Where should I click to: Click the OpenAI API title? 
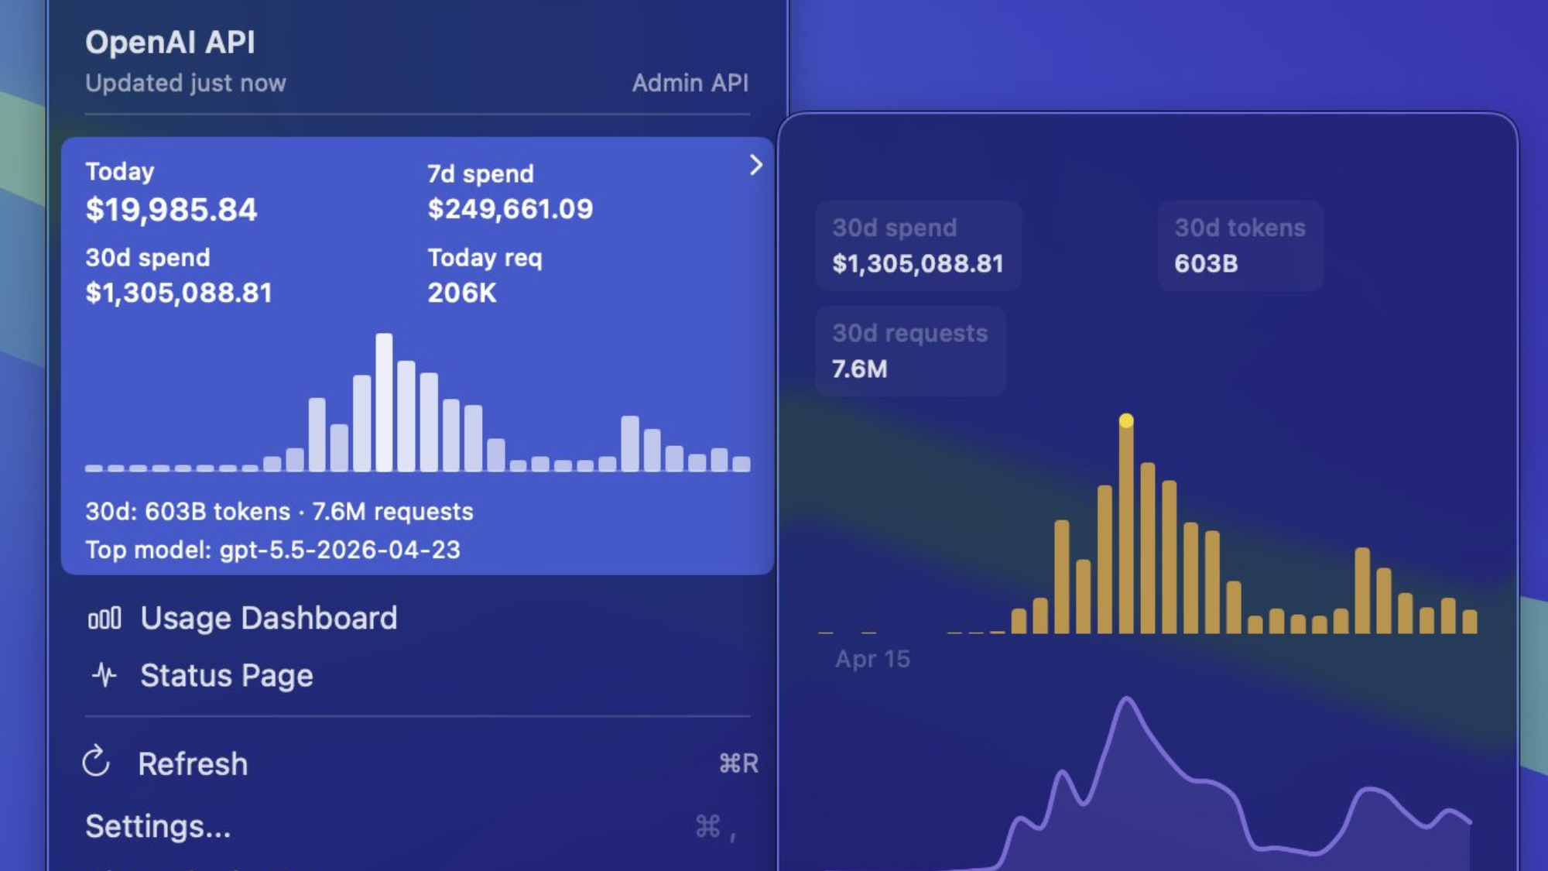170,43
